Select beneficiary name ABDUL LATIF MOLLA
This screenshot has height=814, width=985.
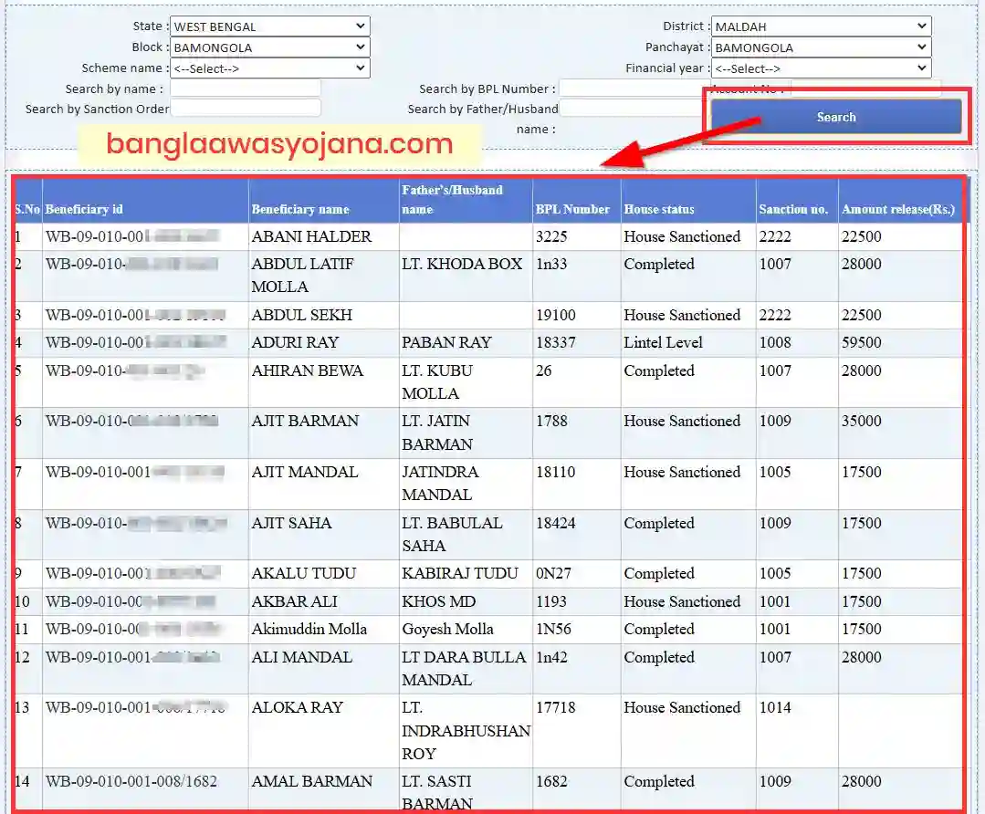pos(303,275)
